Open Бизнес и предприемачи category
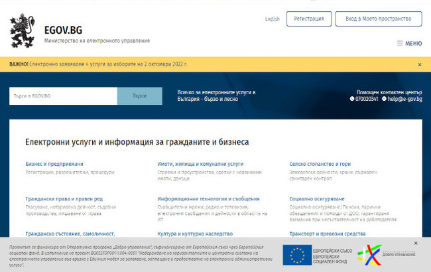 point(54,164)
